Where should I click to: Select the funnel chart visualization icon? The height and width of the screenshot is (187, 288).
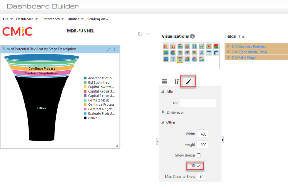tap(180, 59)
